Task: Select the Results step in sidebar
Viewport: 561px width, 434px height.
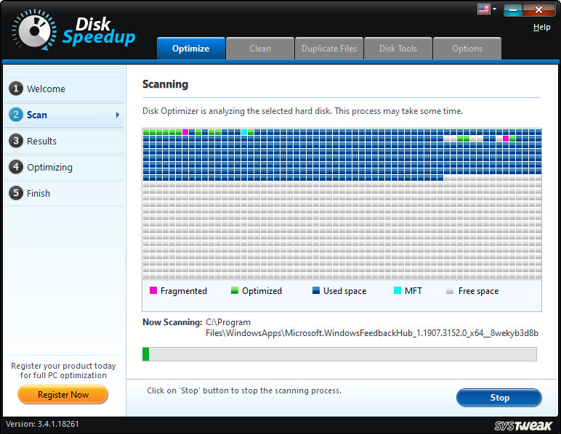Action: (x=64, y=141)
